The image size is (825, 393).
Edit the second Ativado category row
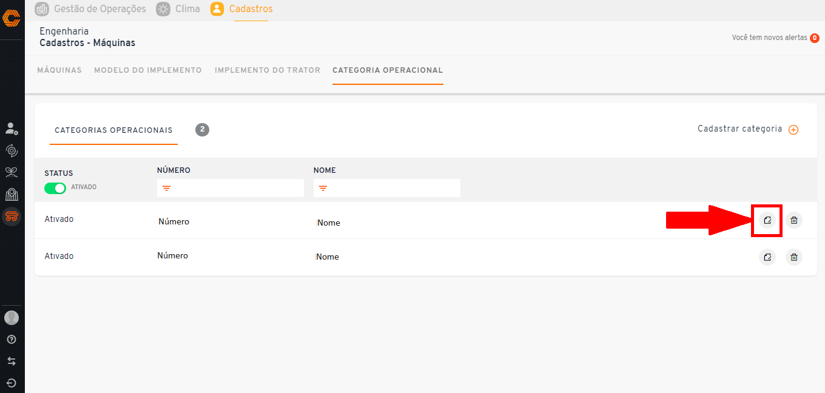coord(767,257)
